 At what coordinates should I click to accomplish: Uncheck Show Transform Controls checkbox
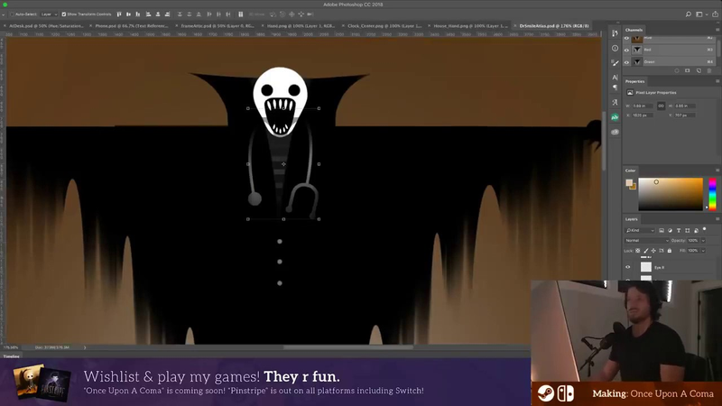64,14
